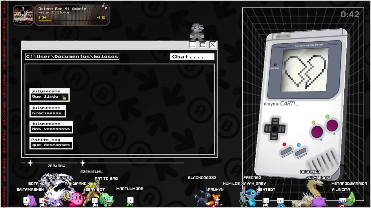This screenshot has width=371, height=208.
Task: Click the Game Boy START button
Action: pos(301,153)
